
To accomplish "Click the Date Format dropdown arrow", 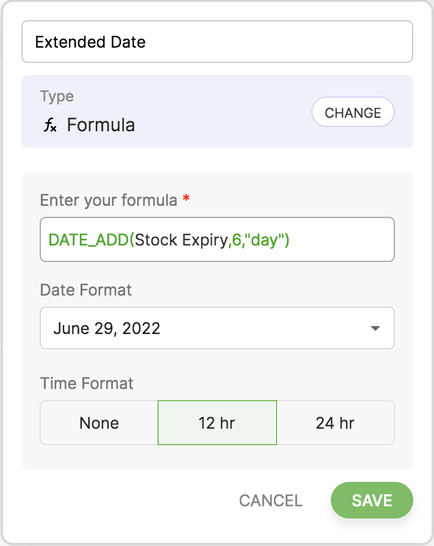I will pyautogui.click(x=375, y=329).
